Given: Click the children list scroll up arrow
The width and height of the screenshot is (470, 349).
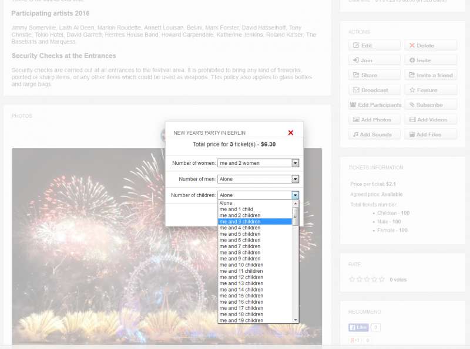Looking at the screenshot, I should [x=296, y=204].
